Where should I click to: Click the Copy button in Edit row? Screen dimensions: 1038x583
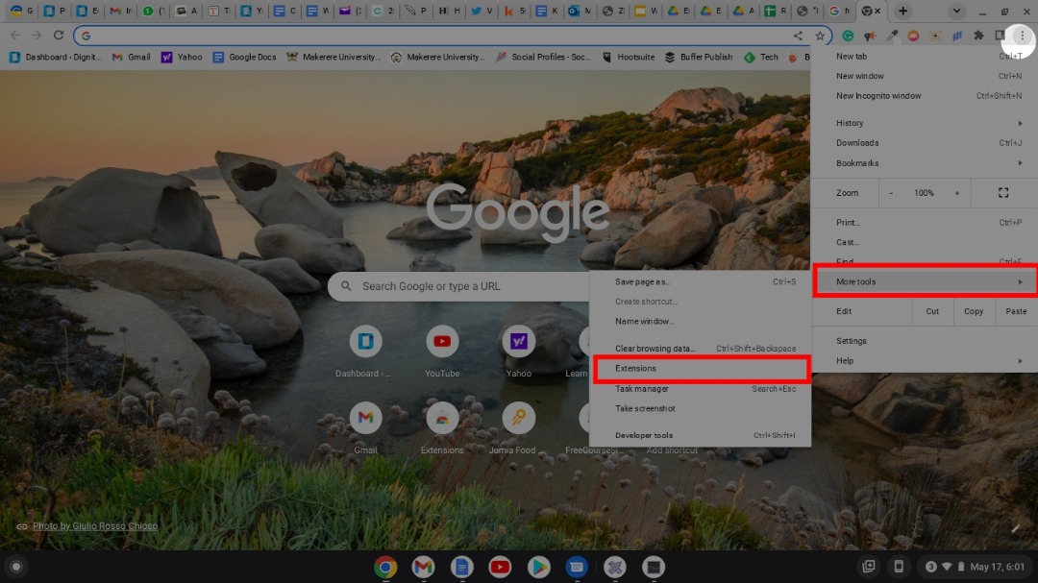click(973, 311)
